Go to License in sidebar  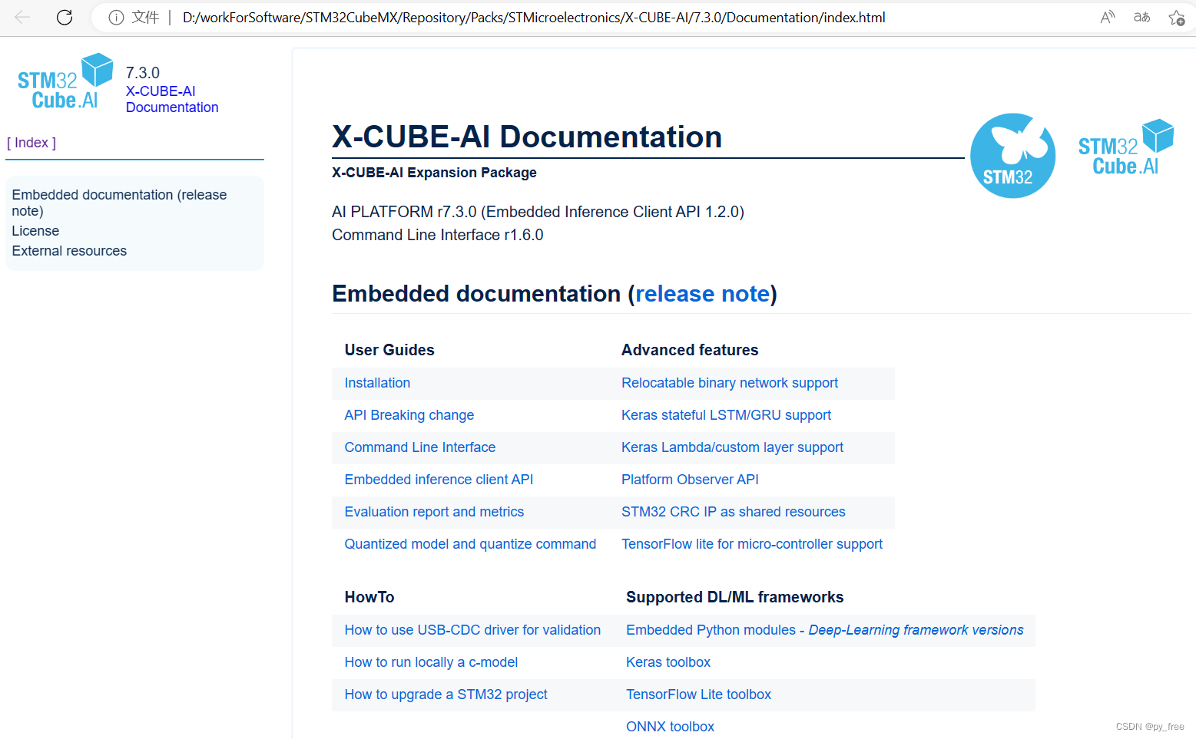tap(35, 231)
